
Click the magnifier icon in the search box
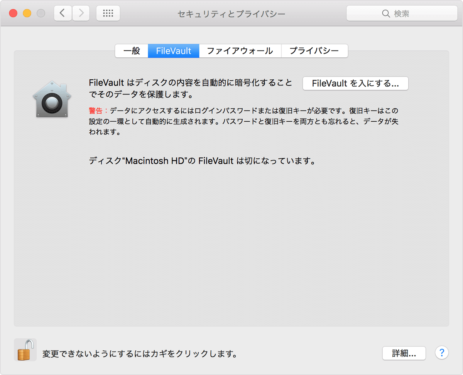pyautogui.click(x=386, y=13)
